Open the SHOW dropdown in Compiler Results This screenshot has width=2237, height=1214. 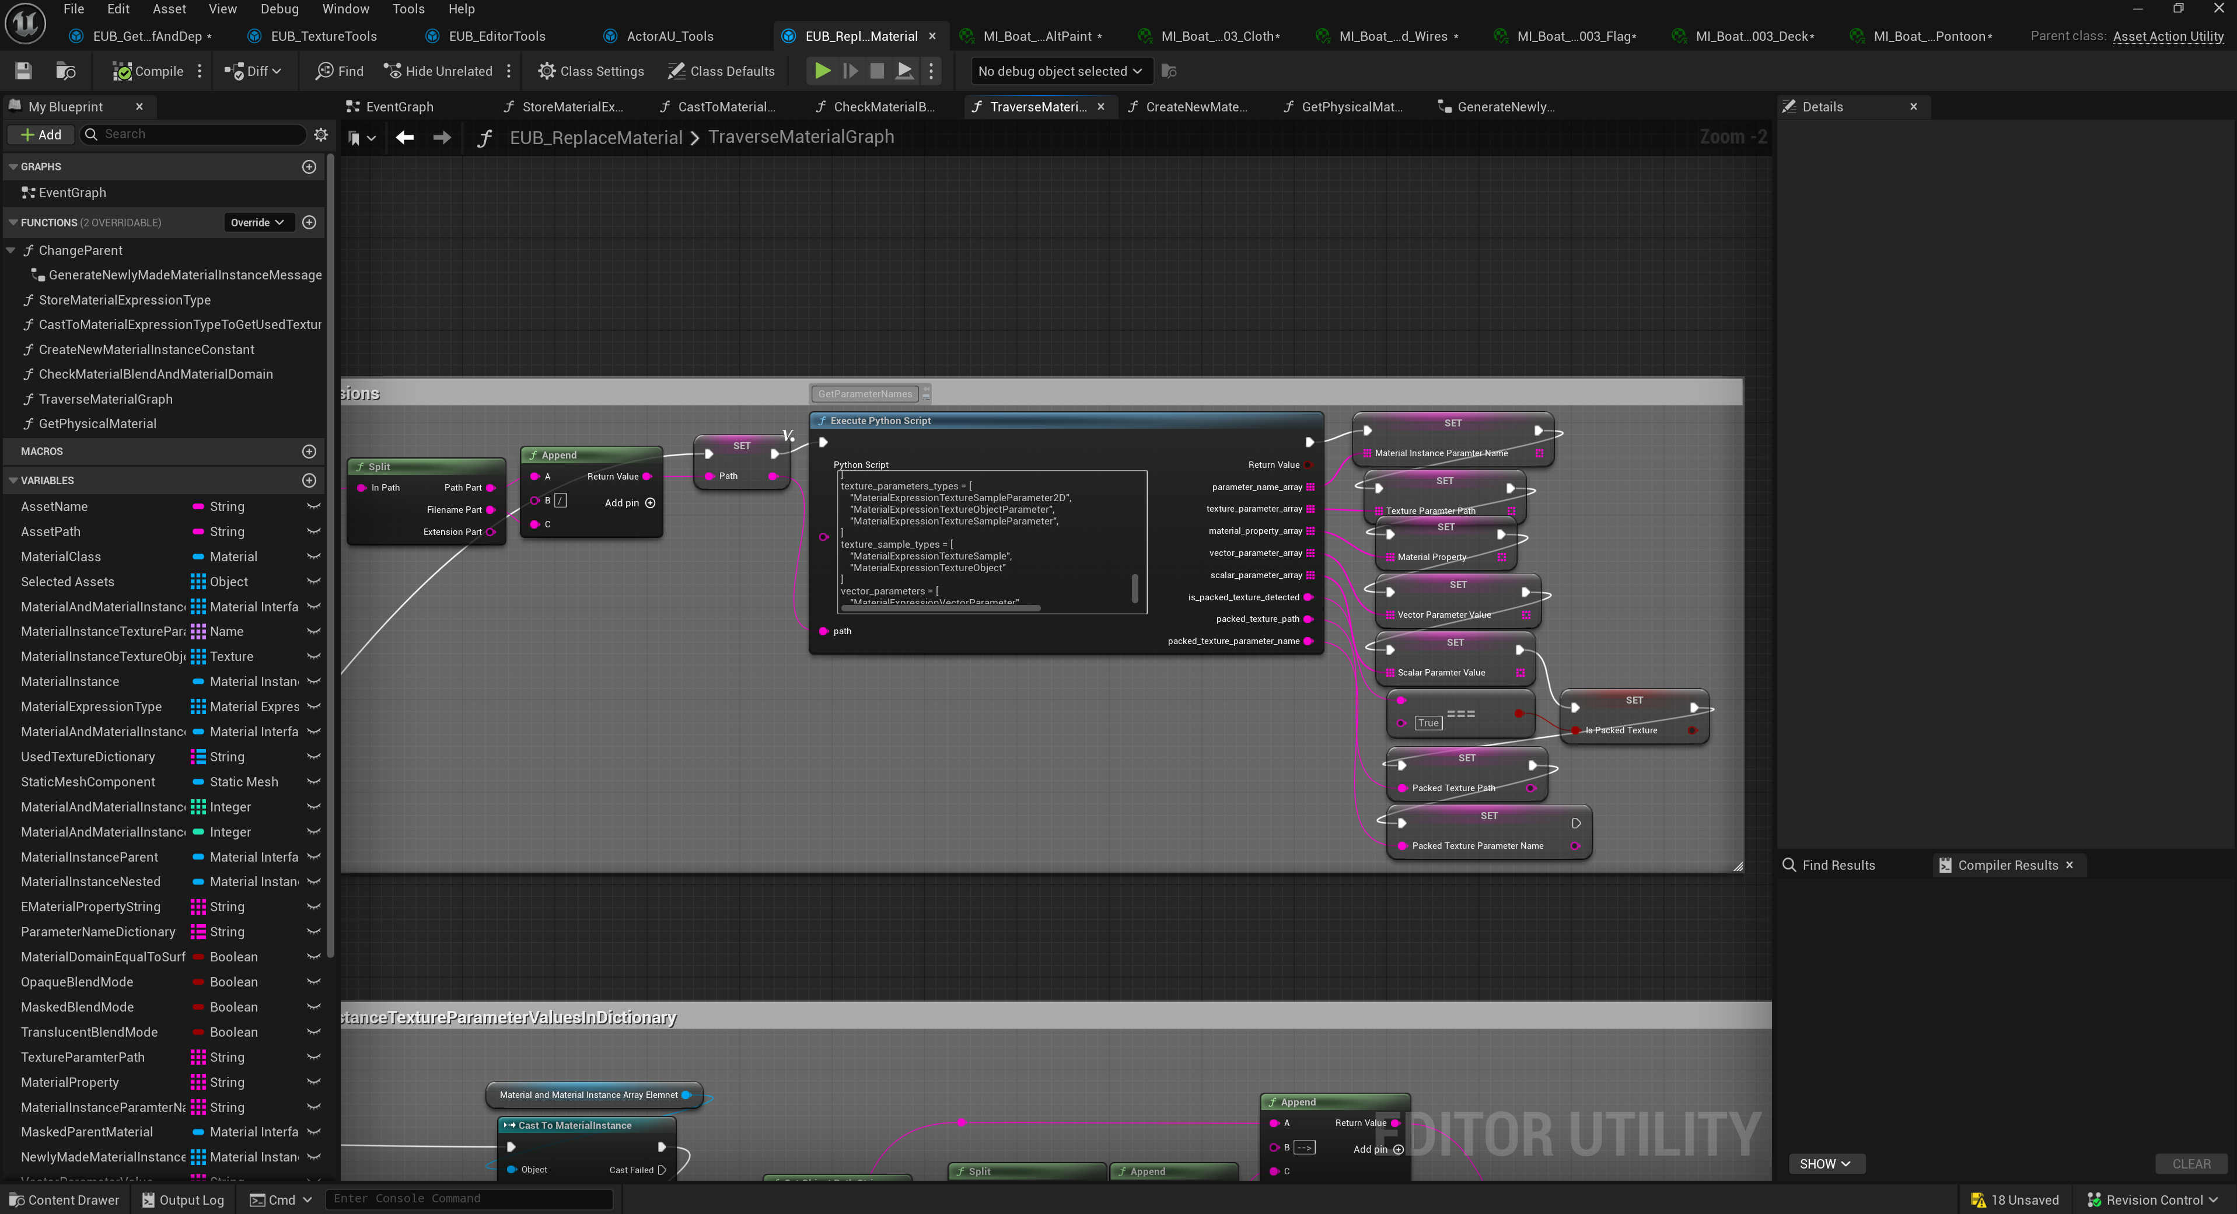click(1826, 1164)
